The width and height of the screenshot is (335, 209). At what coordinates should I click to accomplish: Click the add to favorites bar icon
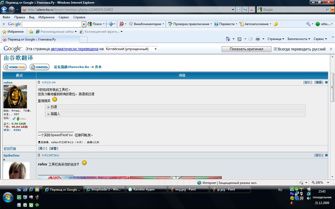[x=31, y=32]
